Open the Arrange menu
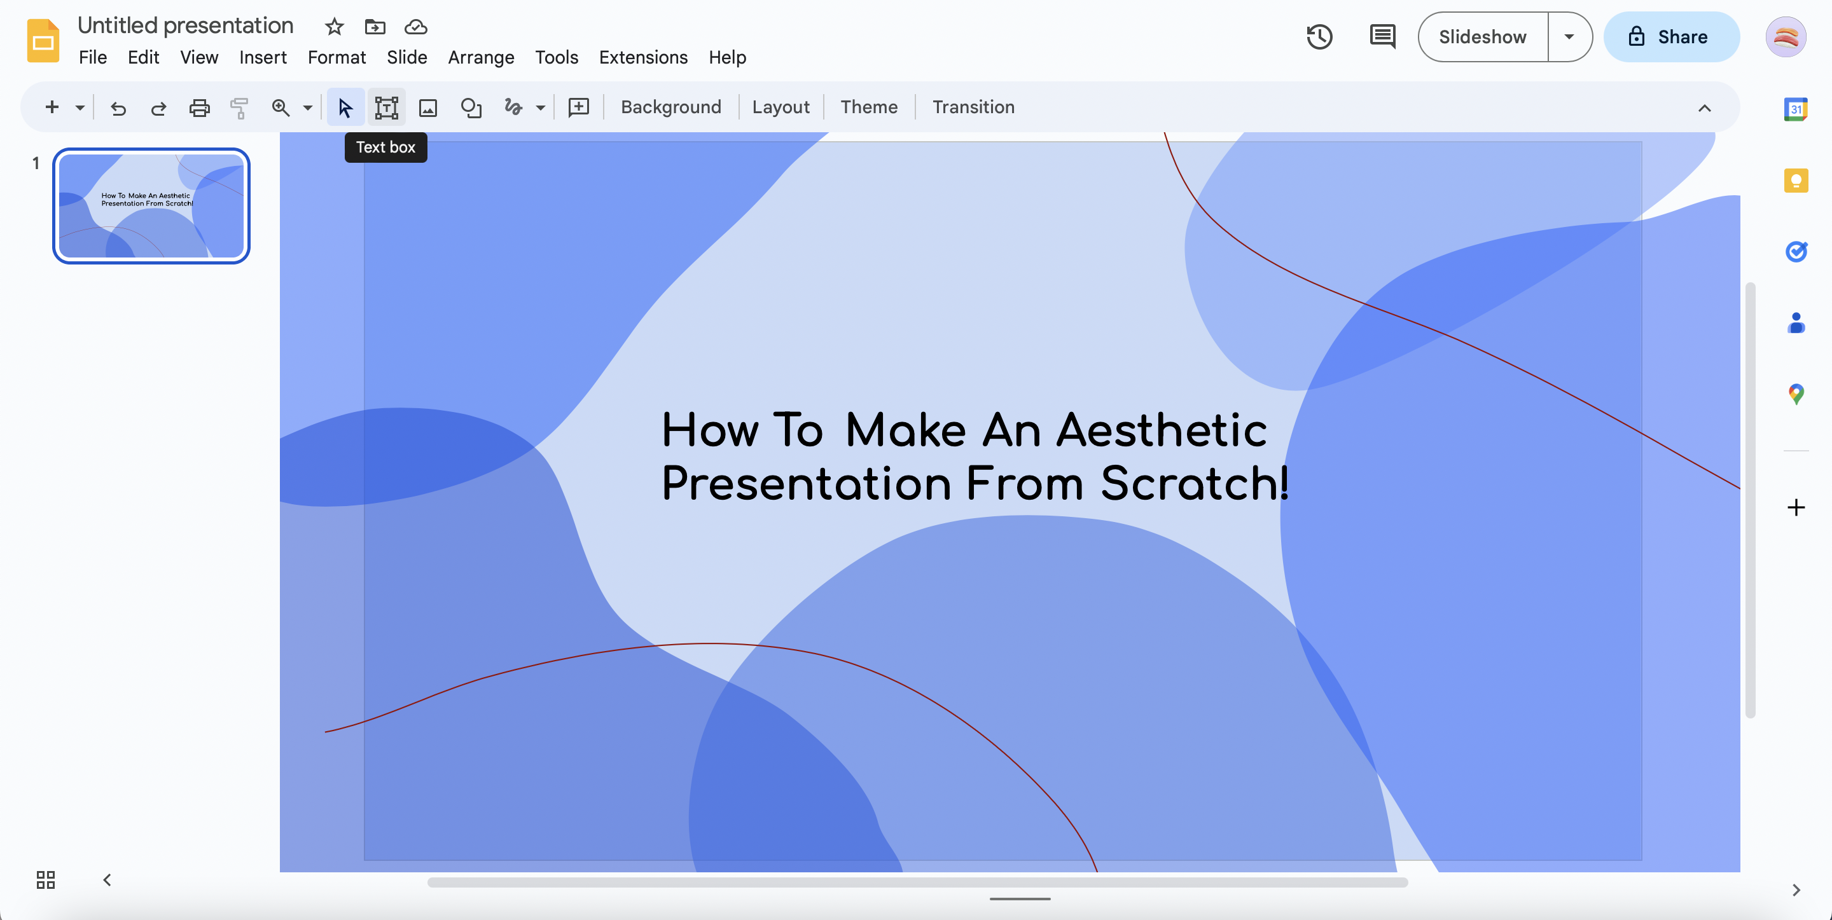 [x=481, y=58]
